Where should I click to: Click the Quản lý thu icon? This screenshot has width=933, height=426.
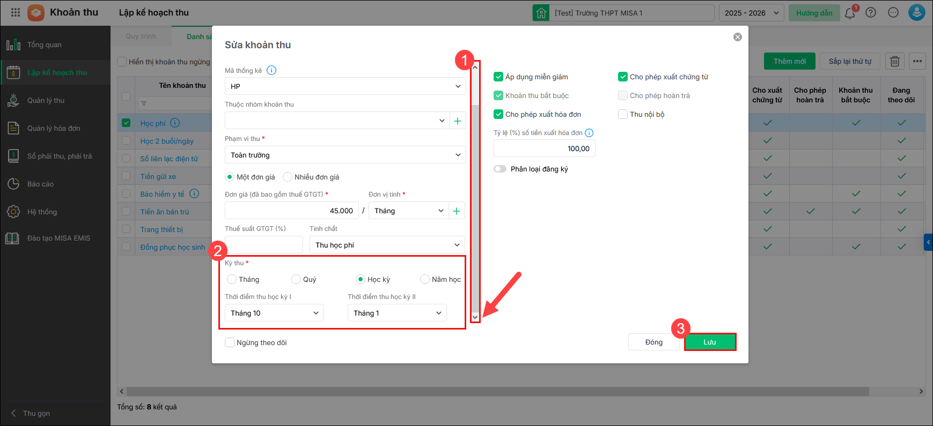pyautogui.click(x=13, y=100)
